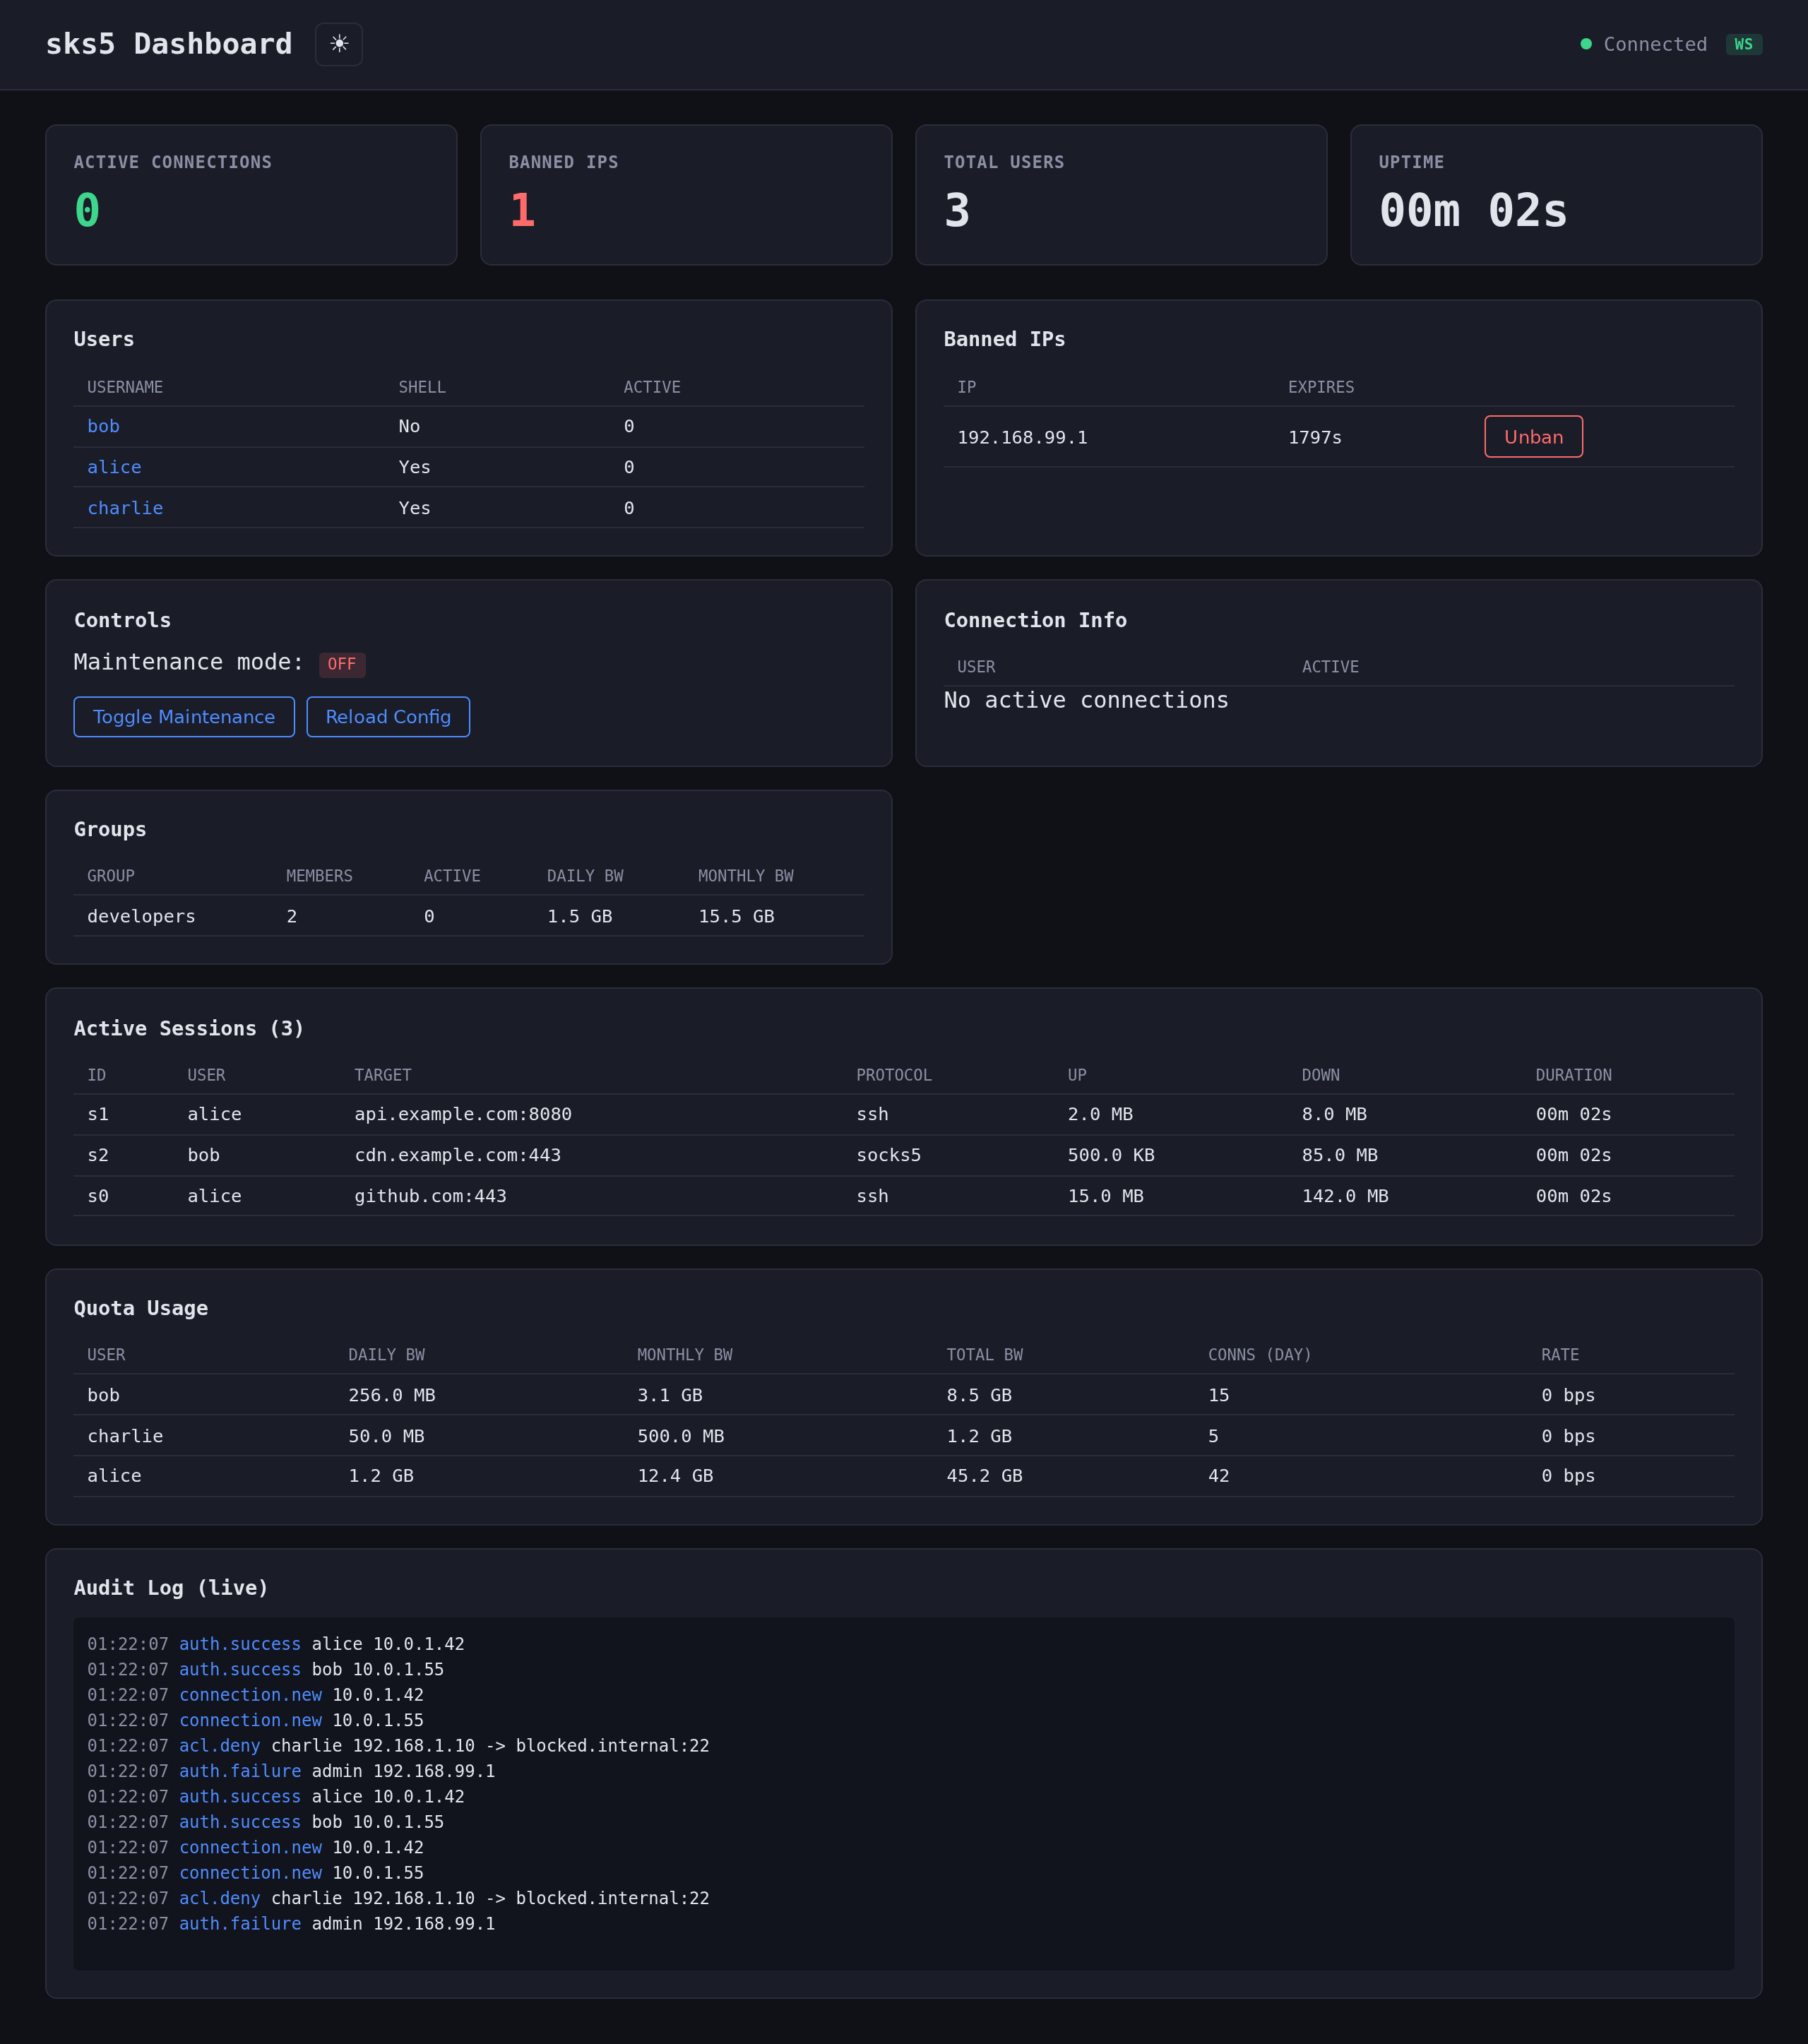Image resolution: width=1808 pixels, height=2044 pixels.
Task: Unban IP address 192.168.99.1
Action: pos(1532,437)
